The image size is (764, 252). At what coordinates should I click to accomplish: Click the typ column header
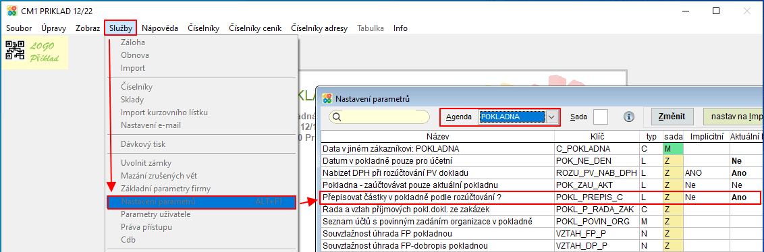pyautogui.click(x=651, y=137)
